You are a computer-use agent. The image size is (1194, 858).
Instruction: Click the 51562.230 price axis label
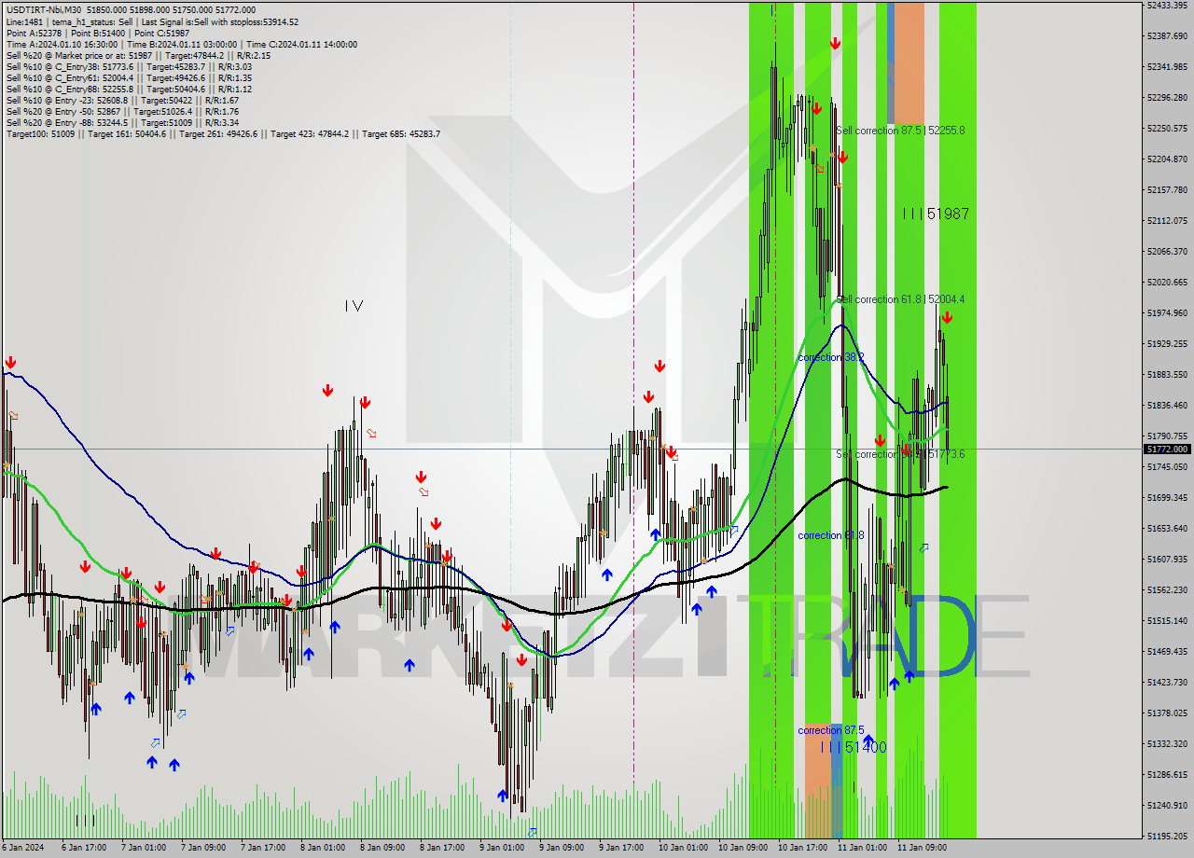pos(1167,589)
